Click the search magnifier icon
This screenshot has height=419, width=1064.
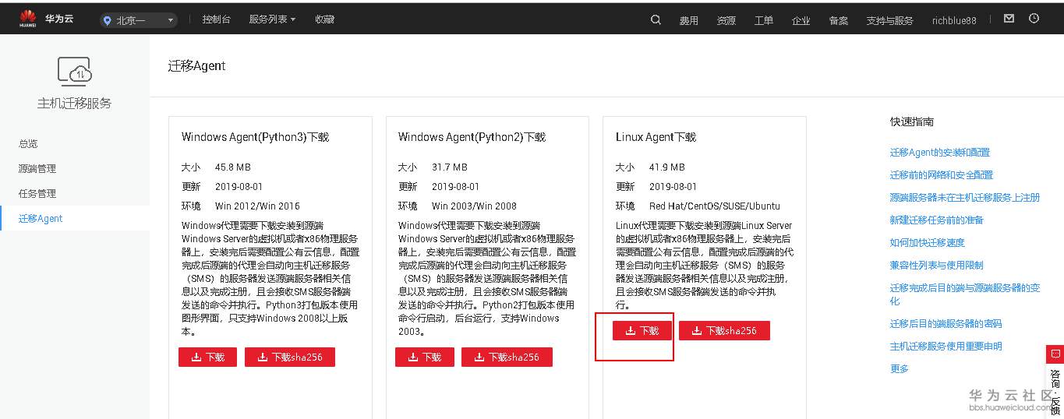(656, 19)
